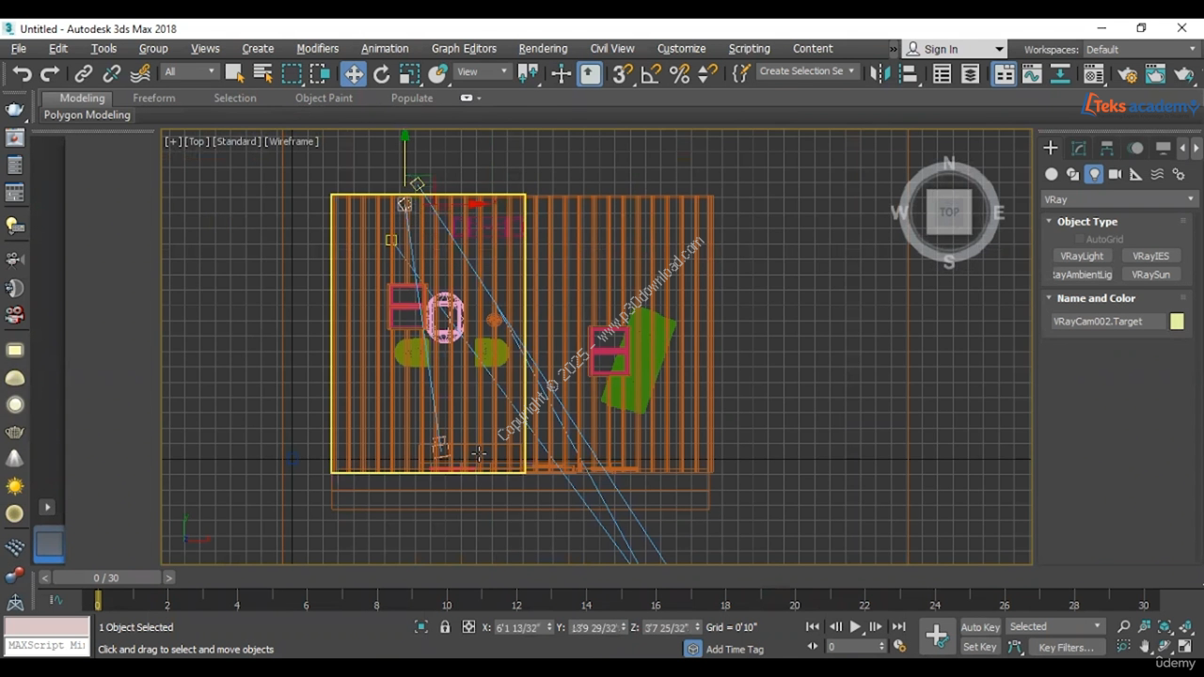Open the Cameras category in Create panel

pos(1115,174)
